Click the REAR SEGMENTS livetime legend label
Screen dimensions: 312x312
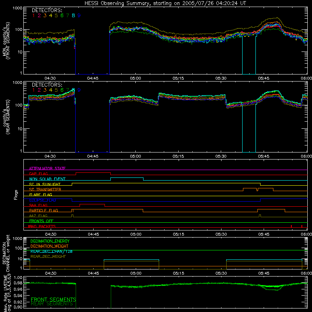point(52,304)
